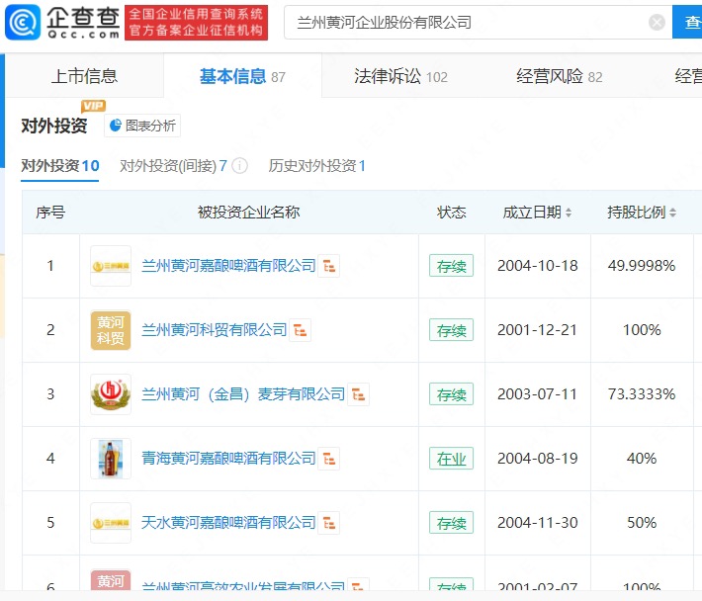The height and width of the screenshot is (601, 702).
Task: Select the 历史对外投资 1 sub-tab
Action: click(x=317, y=166)
